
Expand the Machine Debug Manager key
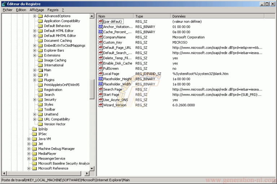(29, 149)
